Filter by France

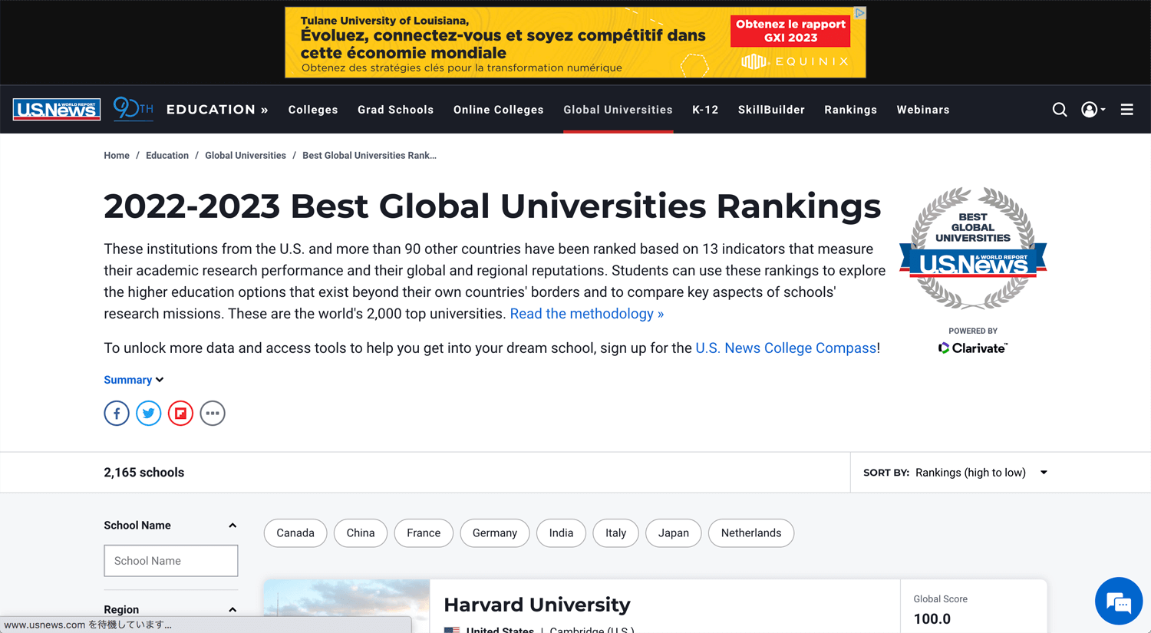click(424, 533)
